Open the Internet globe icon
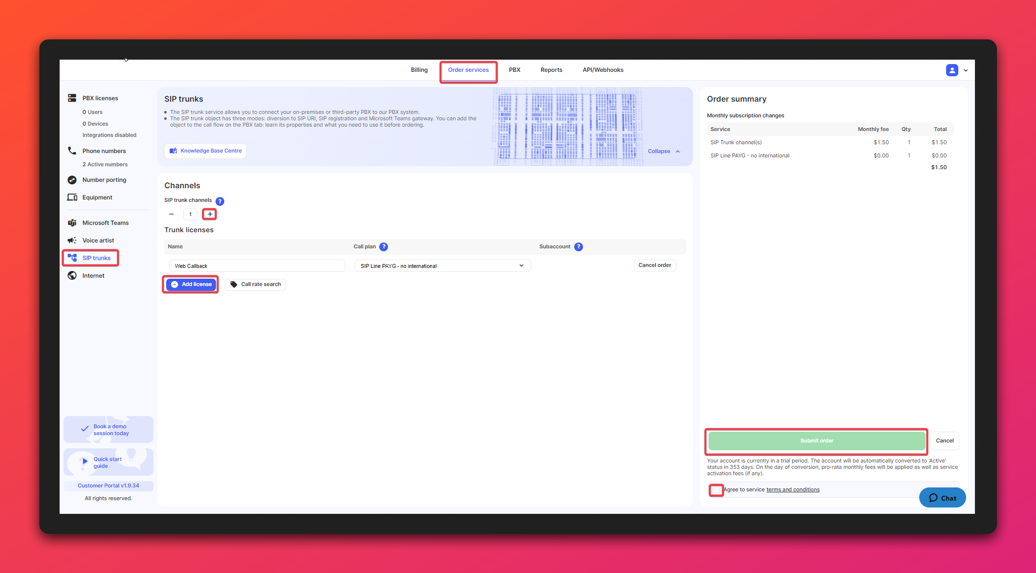The height and width of the screenshot is (573, 1036). point(72,276)
